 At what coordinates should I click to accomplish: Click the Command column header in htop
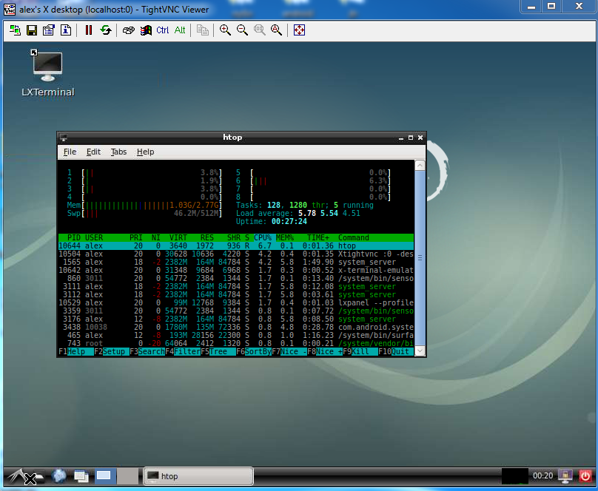(354, 237)
